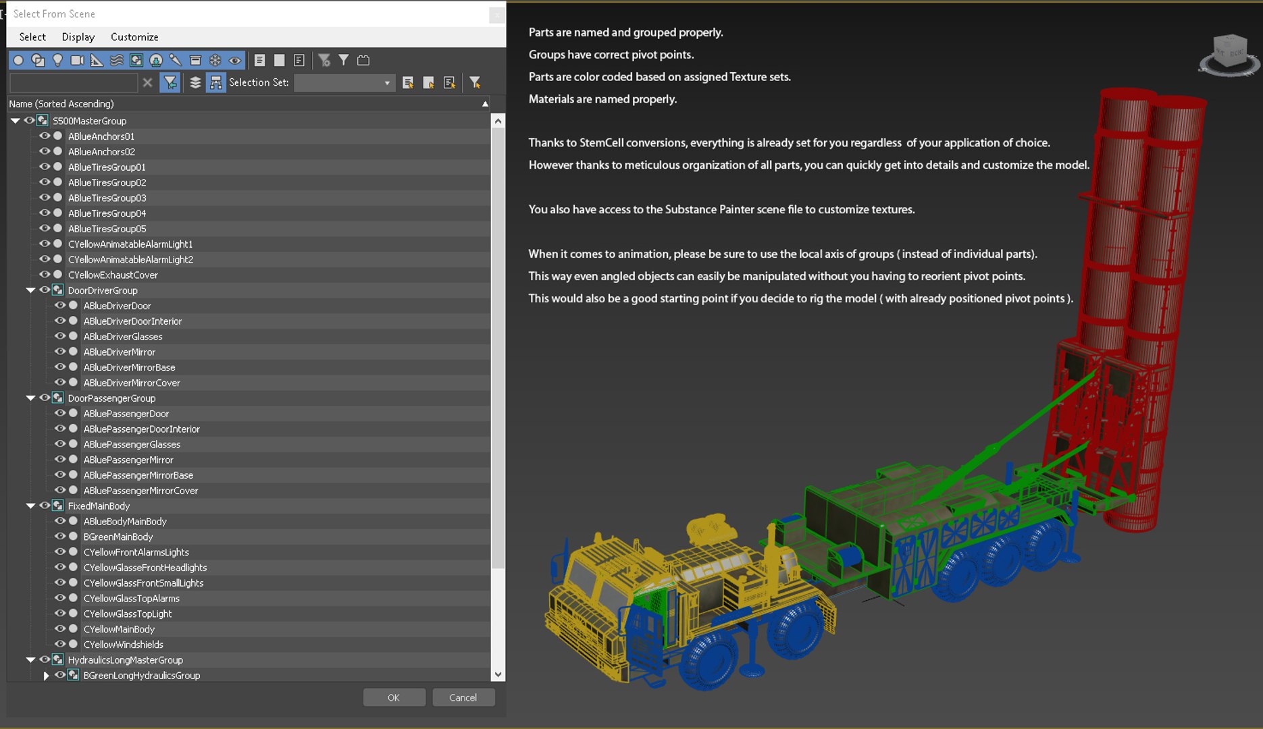Click the Cancel button
1263x729 pixels.
pyautogui.click(x=463, y=697)
